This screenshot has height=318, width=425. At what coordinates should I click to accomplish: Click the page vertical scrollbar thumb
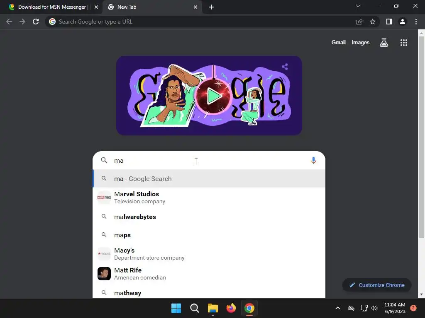pyautogui.click(x=421, y=137)
